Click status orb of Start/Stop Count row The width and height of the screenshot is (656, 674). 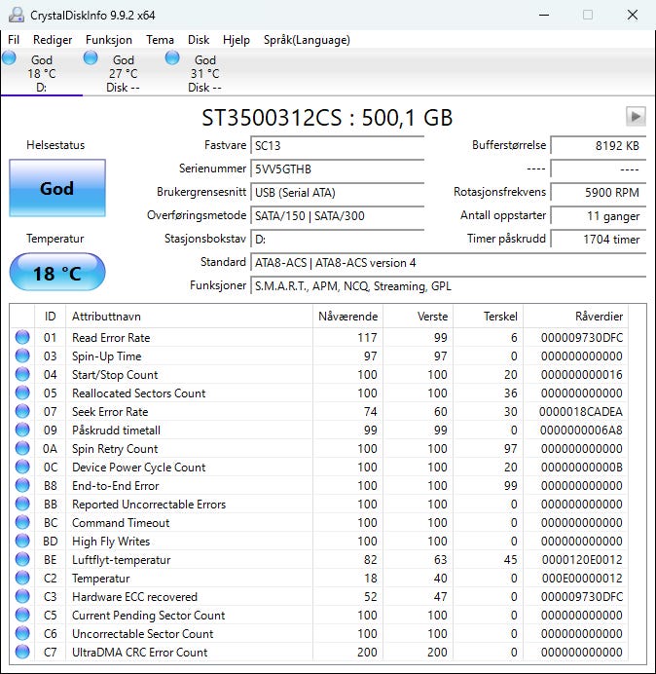[x=22, y=374]
